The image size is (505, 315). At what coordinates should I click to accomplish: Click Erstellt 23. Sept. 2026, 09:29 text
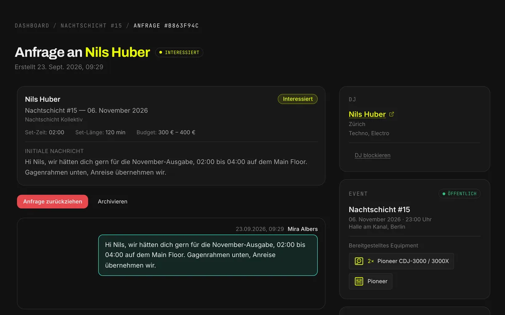tap(59, 67)
